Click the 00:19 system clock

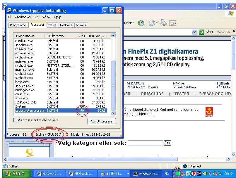click(228, 174)
